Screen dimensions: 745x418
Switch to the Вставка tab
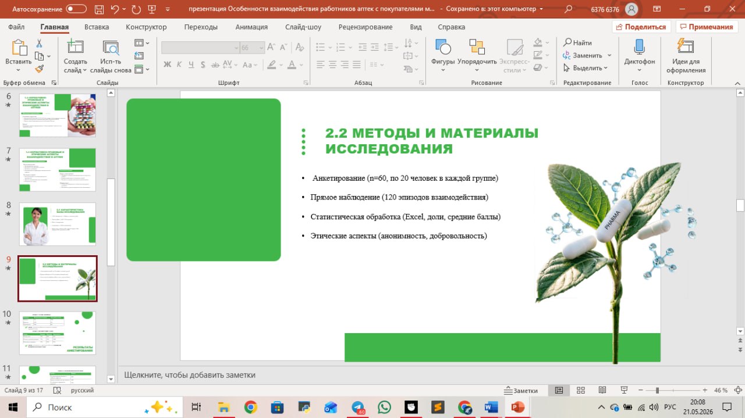[97, 27]
